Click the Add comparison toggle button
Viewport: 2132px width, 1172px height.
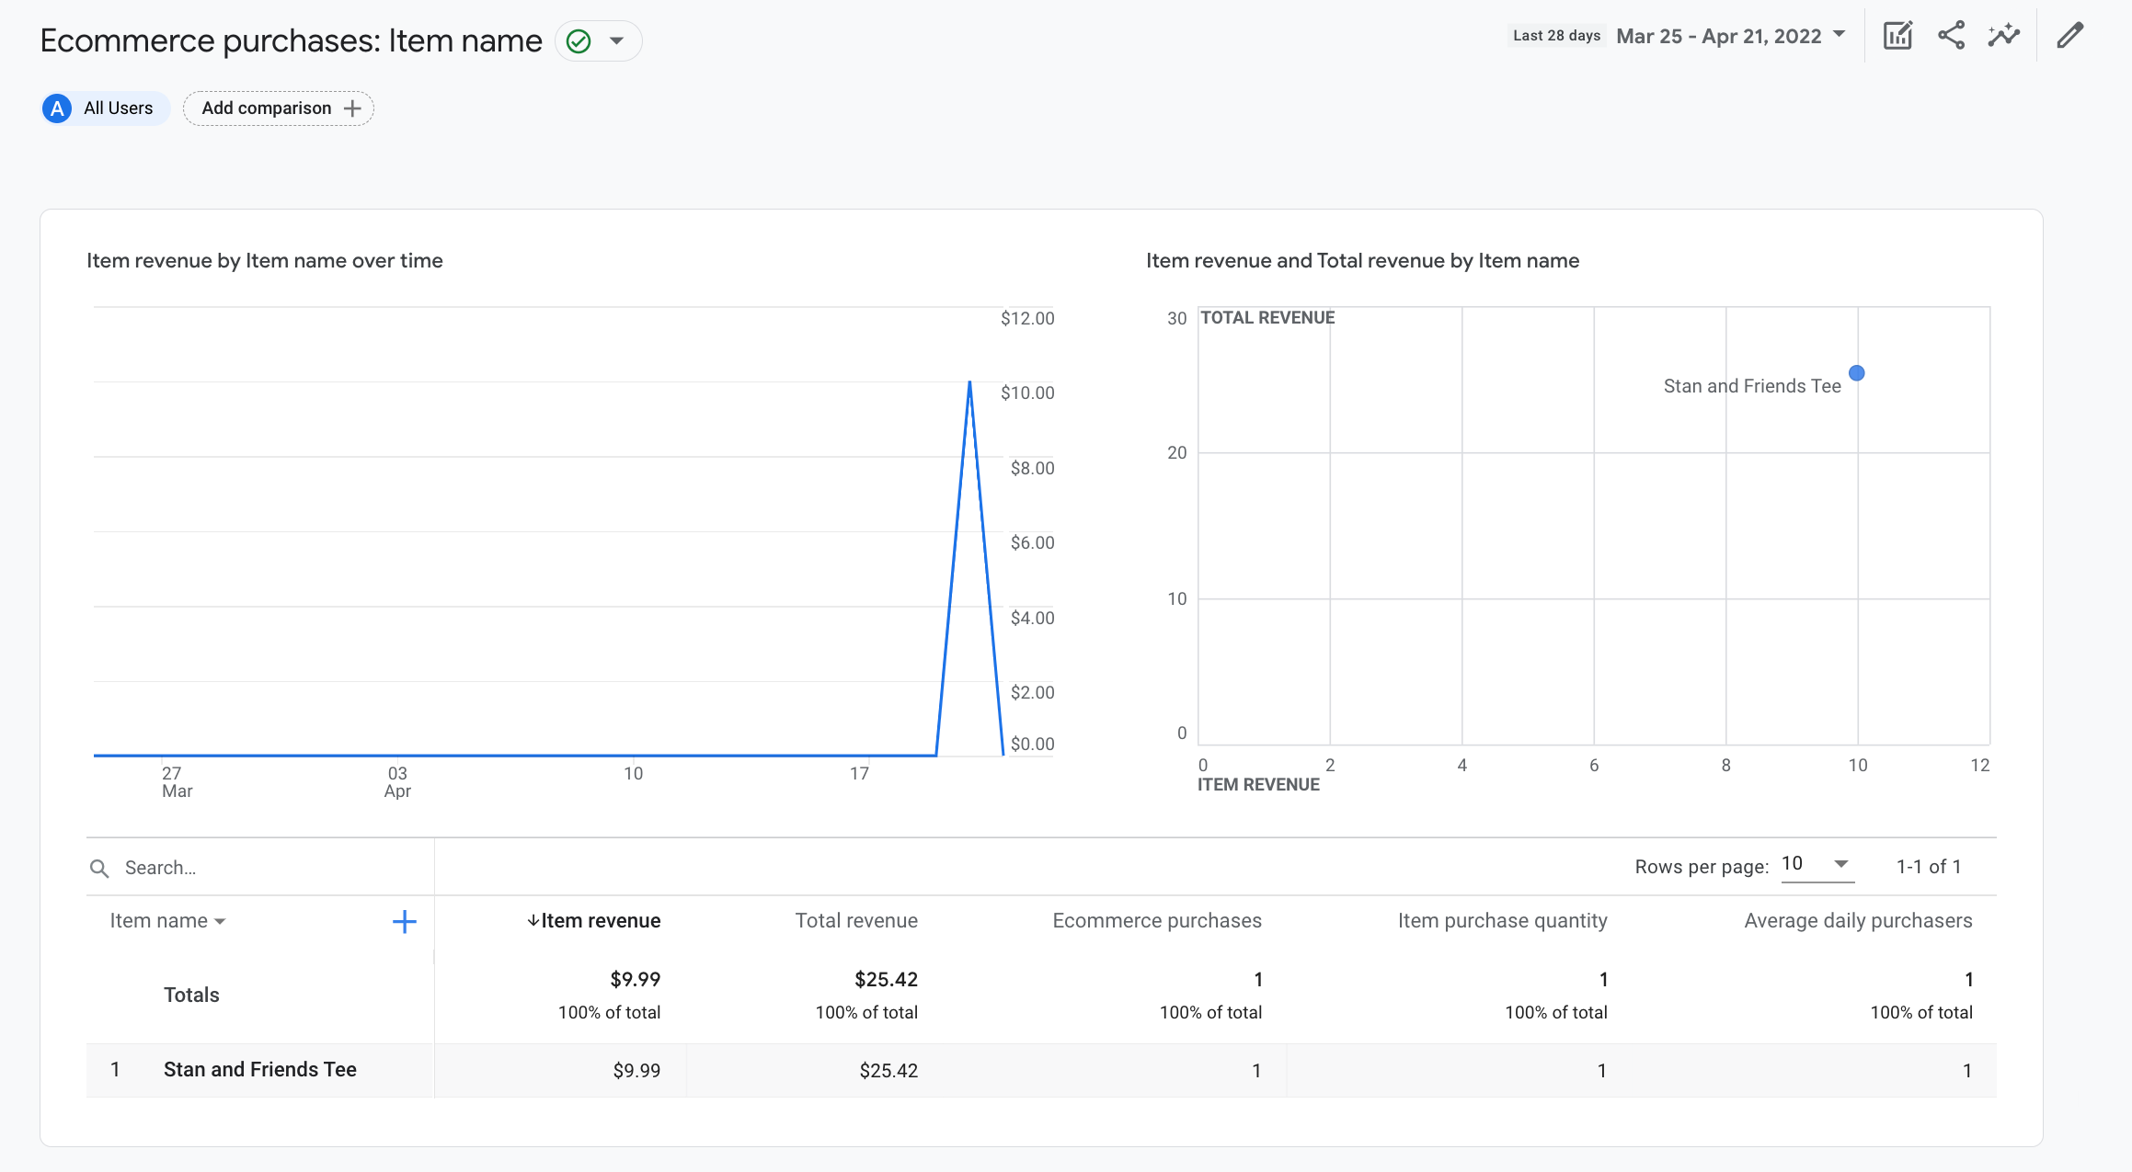coord(277,107)
